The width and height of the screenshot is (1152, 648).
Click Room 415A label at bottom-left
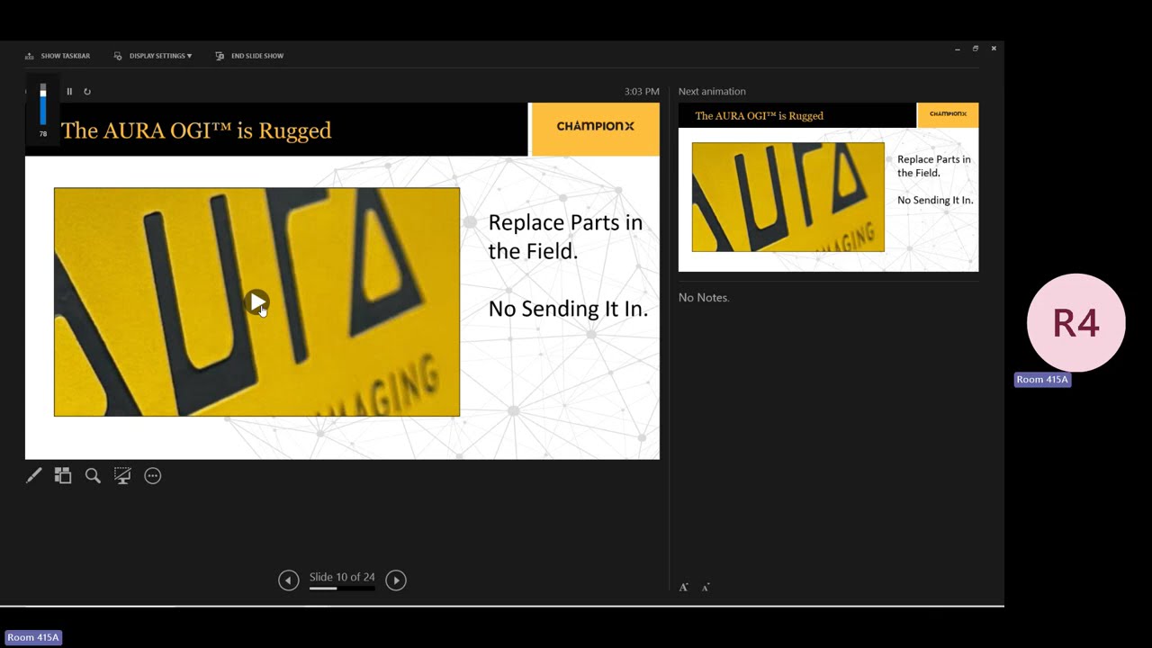click(33, 637)
